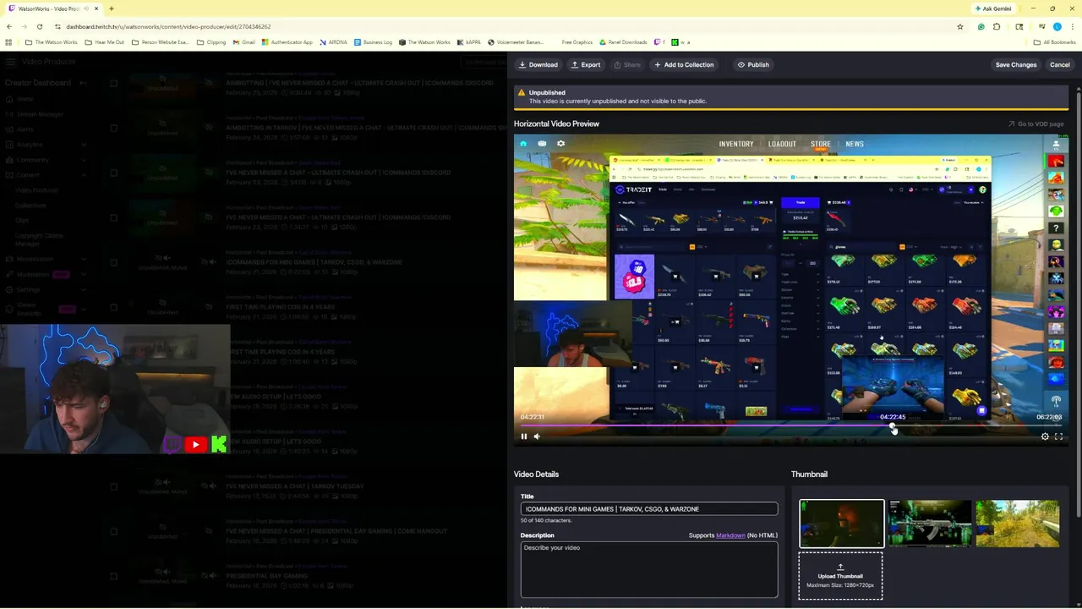Pause the horizontal video preview
1082x609 pixels.
click(524, 436)
